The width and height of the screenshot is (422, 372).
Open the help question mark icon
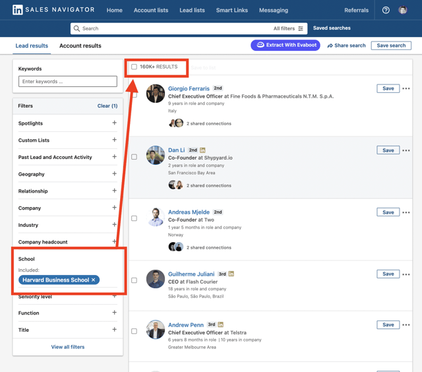[386, 11]
